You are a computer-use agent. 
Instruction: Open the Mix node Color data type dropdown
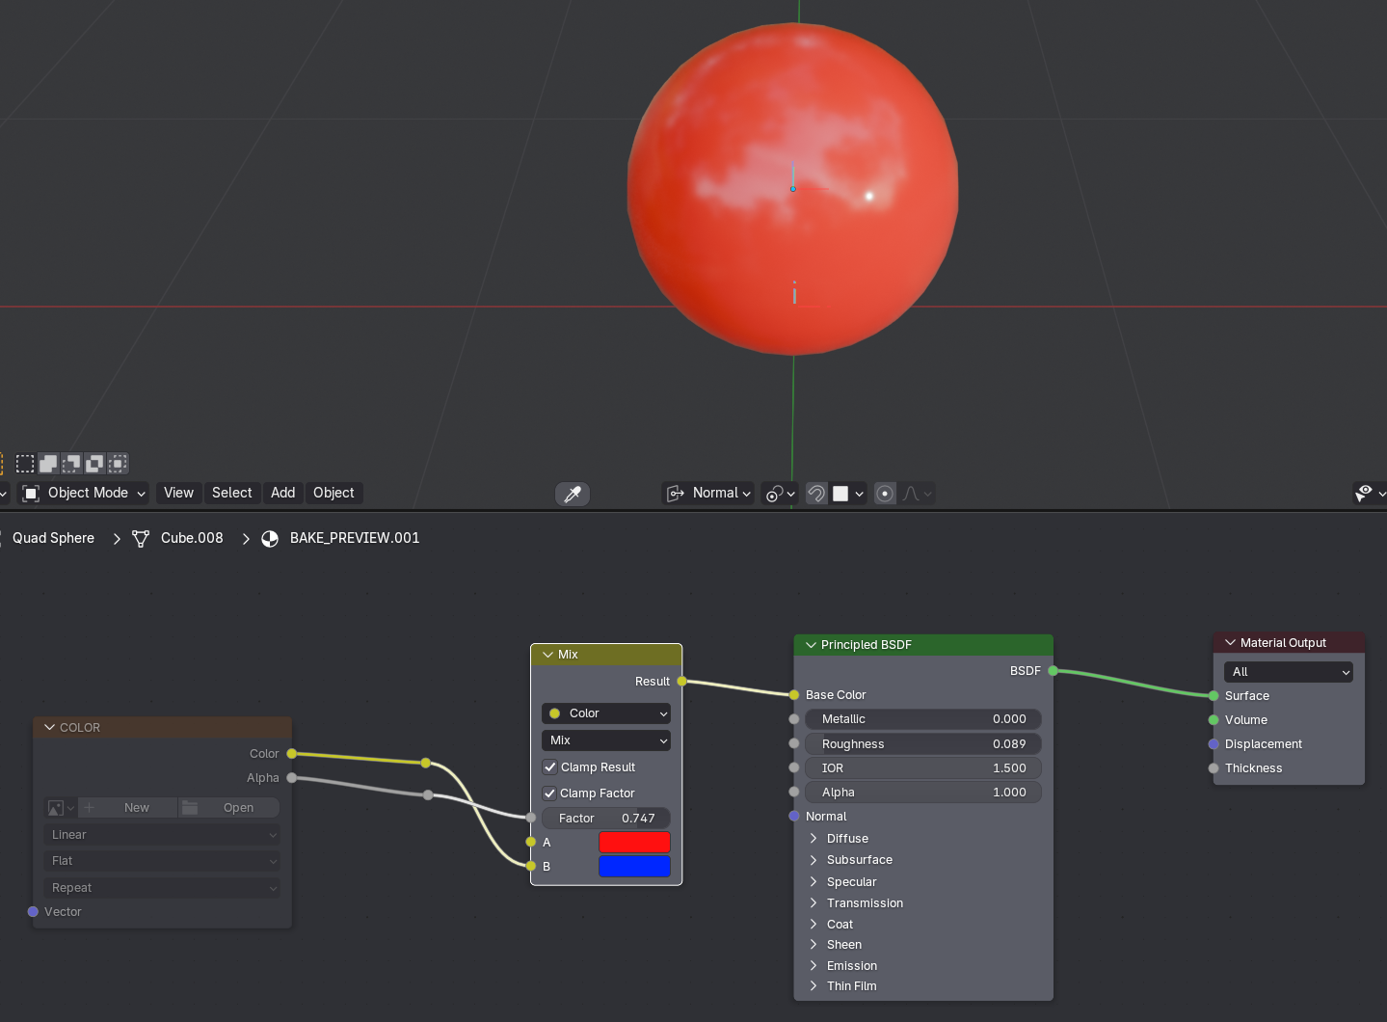606,713
